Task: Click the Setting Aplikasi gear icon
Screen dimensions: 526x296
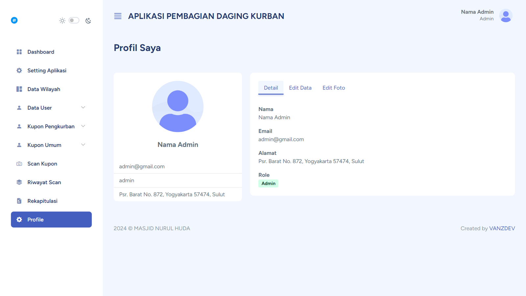Action: [x=19, y=70]
